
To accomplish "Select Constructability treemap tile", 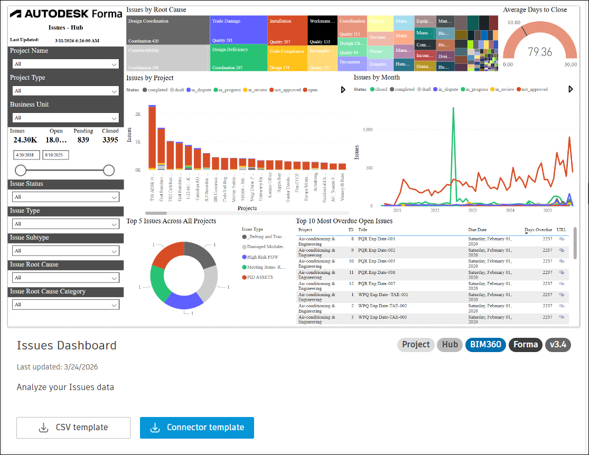I will [x=167, y=58].
